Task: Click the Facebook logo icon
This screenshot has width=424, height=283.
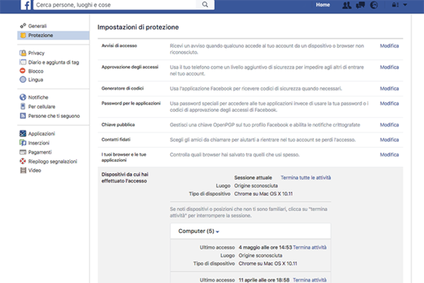Action: (26, 5)
